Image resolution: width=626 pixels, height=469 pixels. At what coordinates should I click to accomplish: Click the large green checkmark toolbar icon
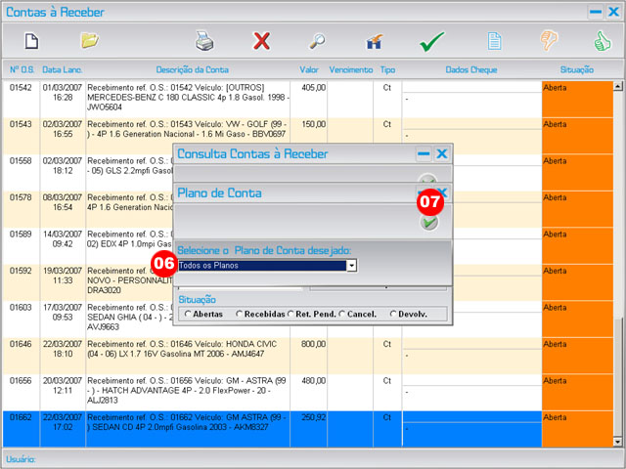pos(432,41)
